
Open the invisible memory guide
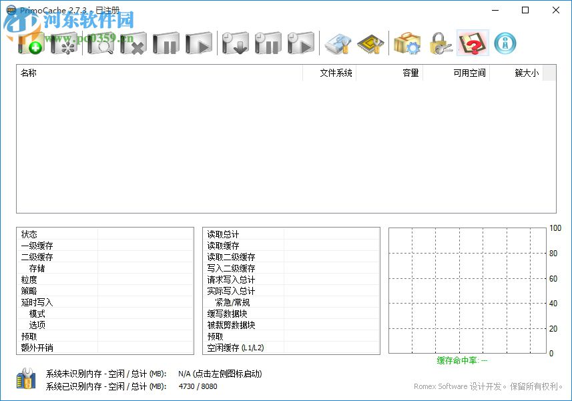370,43
